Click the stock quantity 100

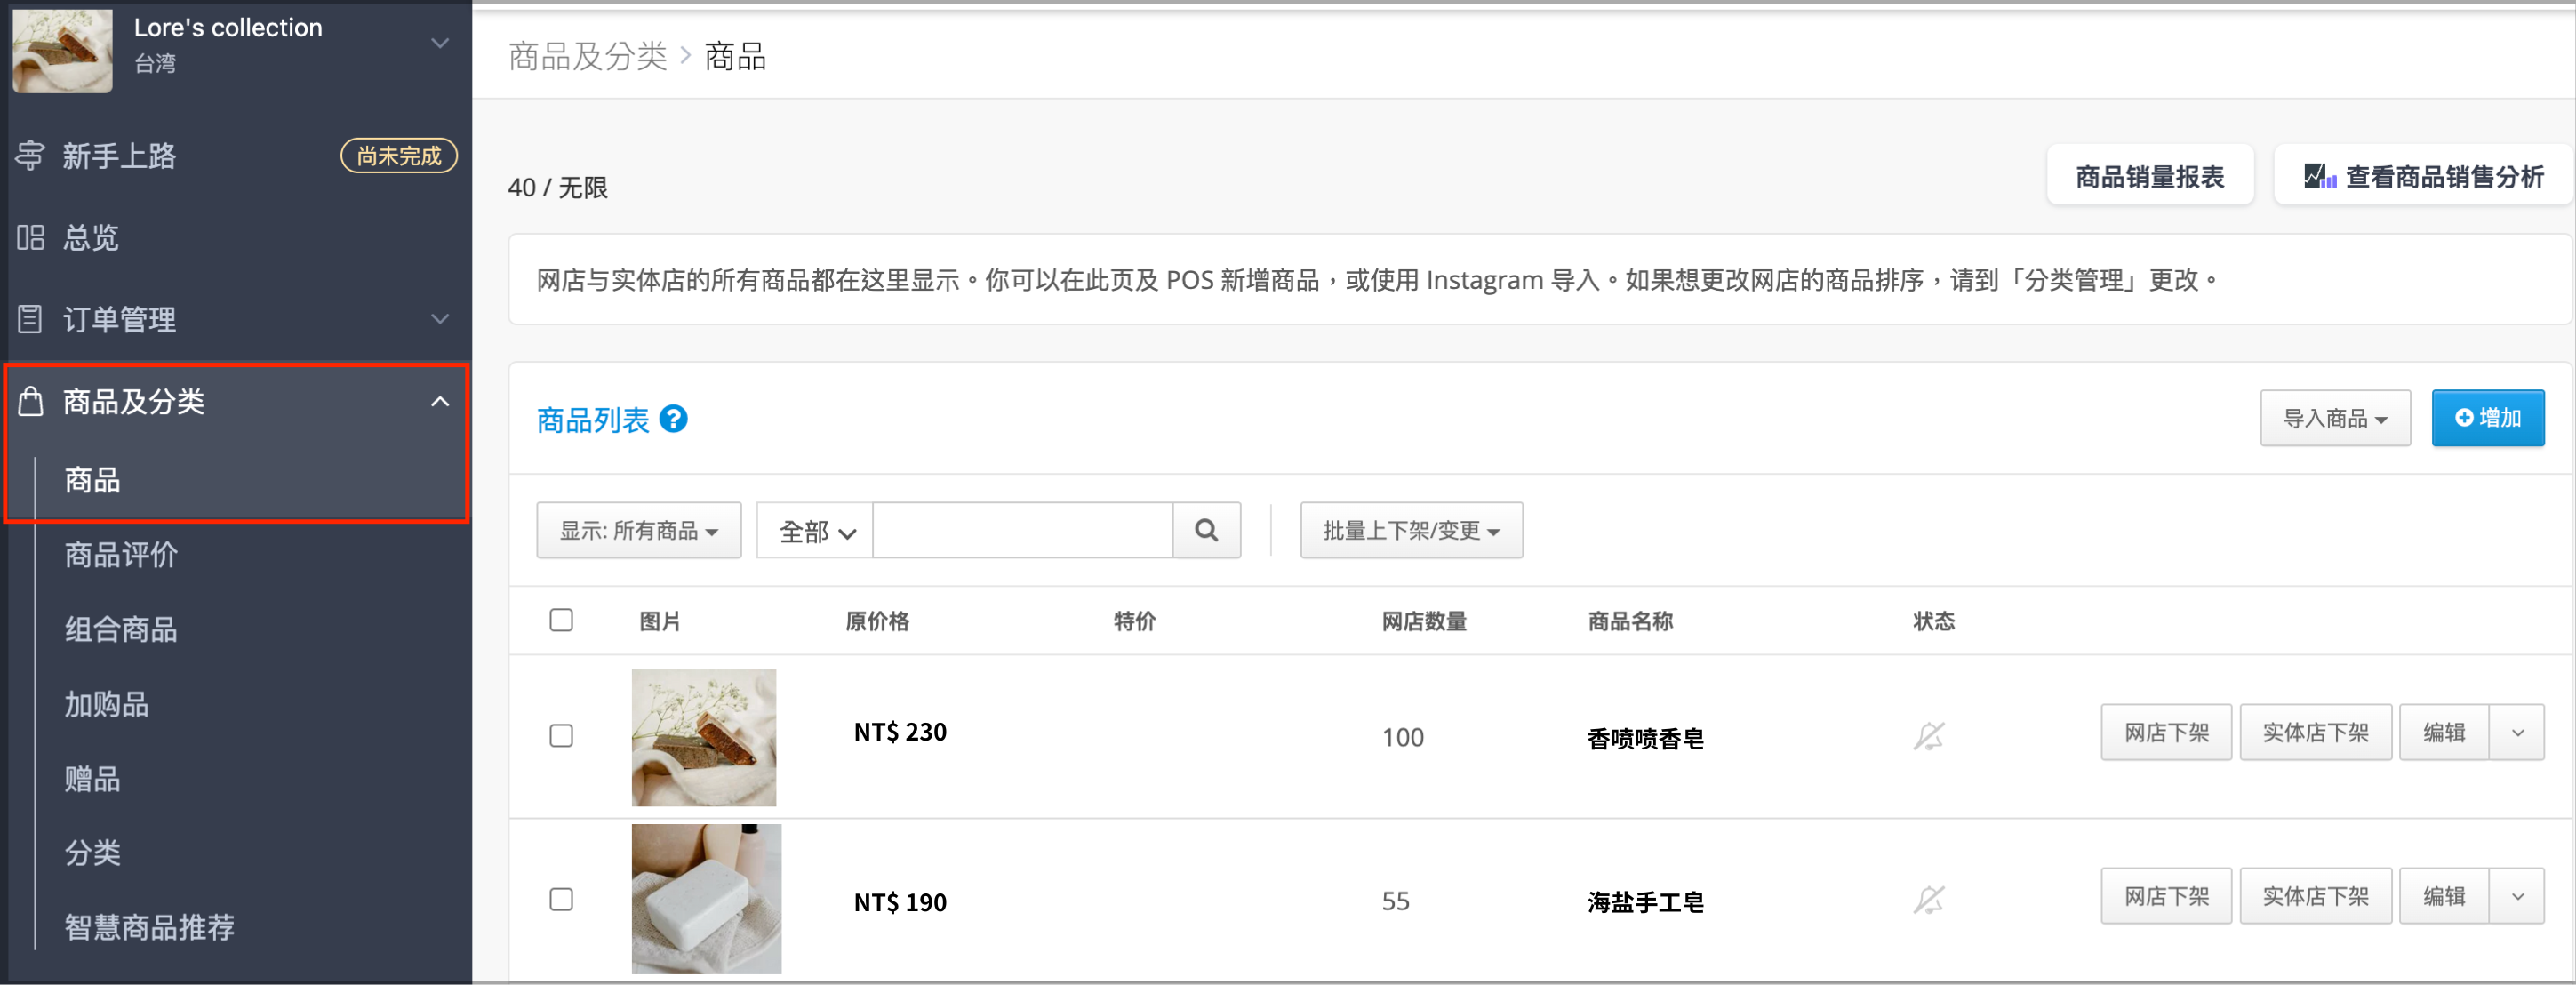click(1403, 738)
